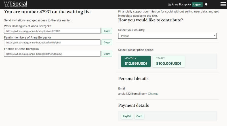Open the notifications bell
The image size is (227, 126).
coord(206,4)
